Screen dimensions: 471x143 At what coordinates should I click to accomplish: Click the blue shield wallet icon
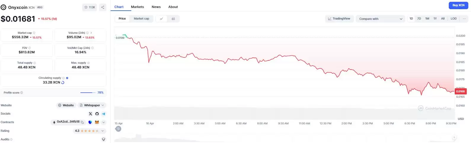(x=90, y=122)
